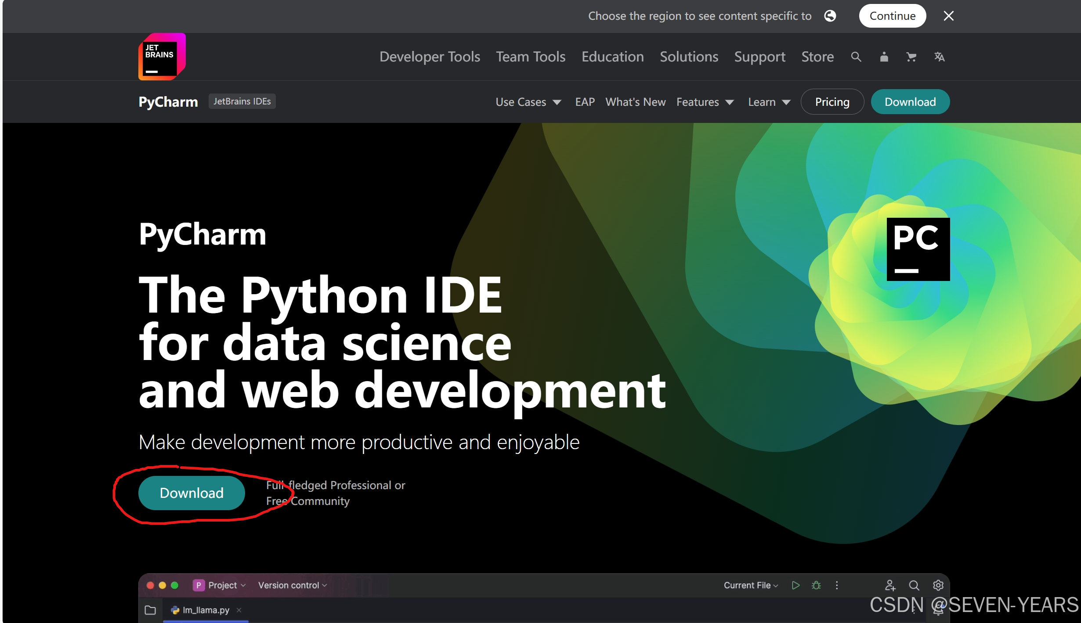This screenshot has height=623, width=1081.
Task: Open the EAP page link
Action: coord(585,102)
